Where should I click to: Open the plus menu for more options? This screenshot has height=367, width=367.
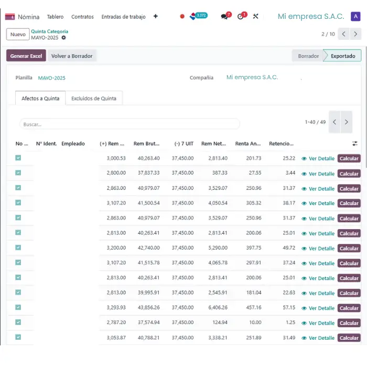(x=155, y=17)
